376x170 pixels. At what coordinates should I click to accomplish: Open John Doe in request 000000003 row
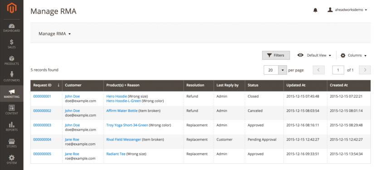pos(72,125)
